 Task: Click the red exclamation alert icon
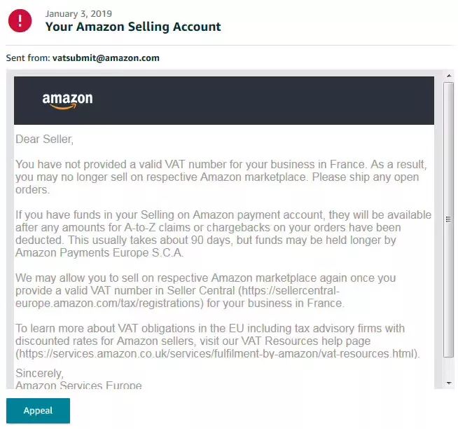pos(20,20)
